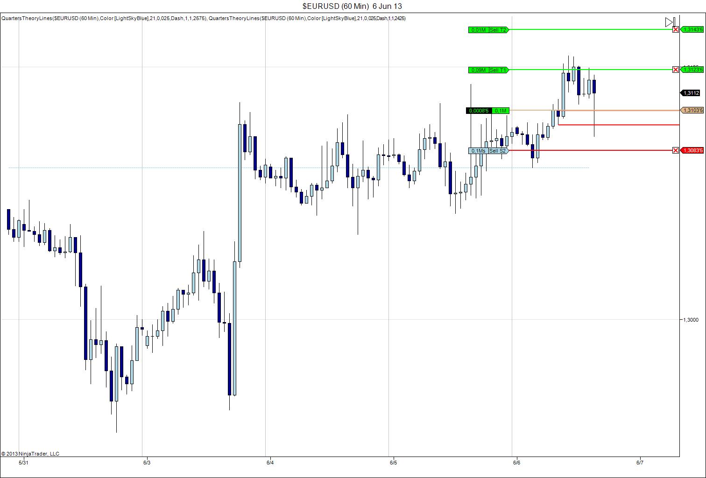Cancel the Sell T2 order with its X
The height and width of the screenshot is (478, 706).
click(676, 30)
